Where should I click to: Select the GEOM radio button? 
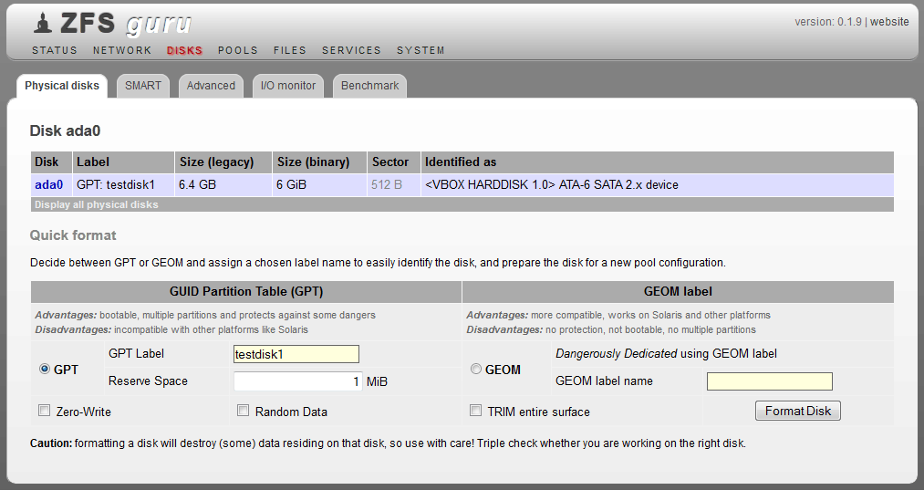tap(475, 370)
